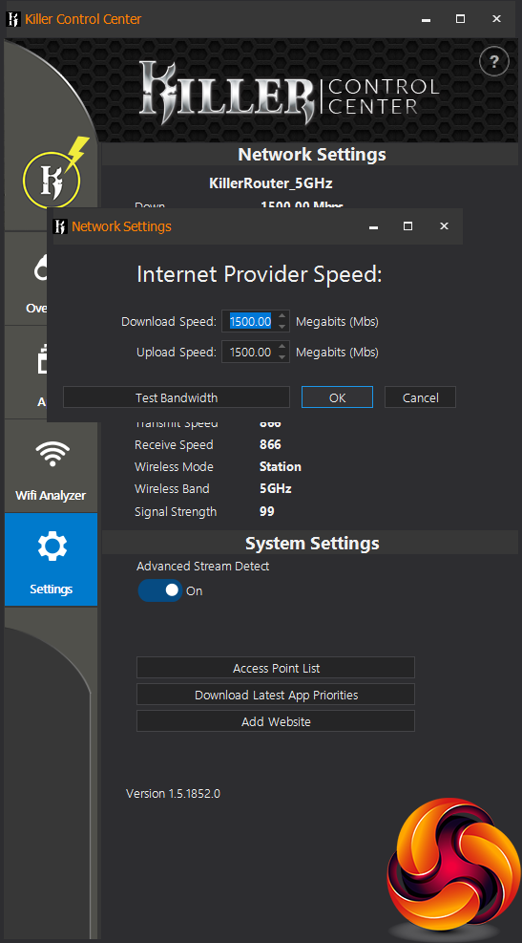Click the Upload Speed input field

coord(250,352)
